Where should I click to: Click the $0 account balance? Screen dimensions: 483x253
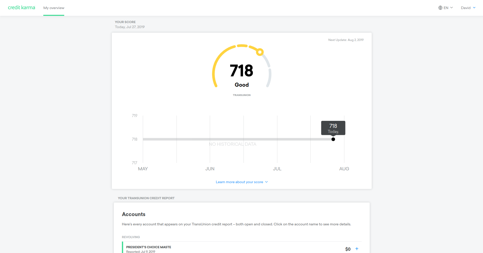click(348, 249)
